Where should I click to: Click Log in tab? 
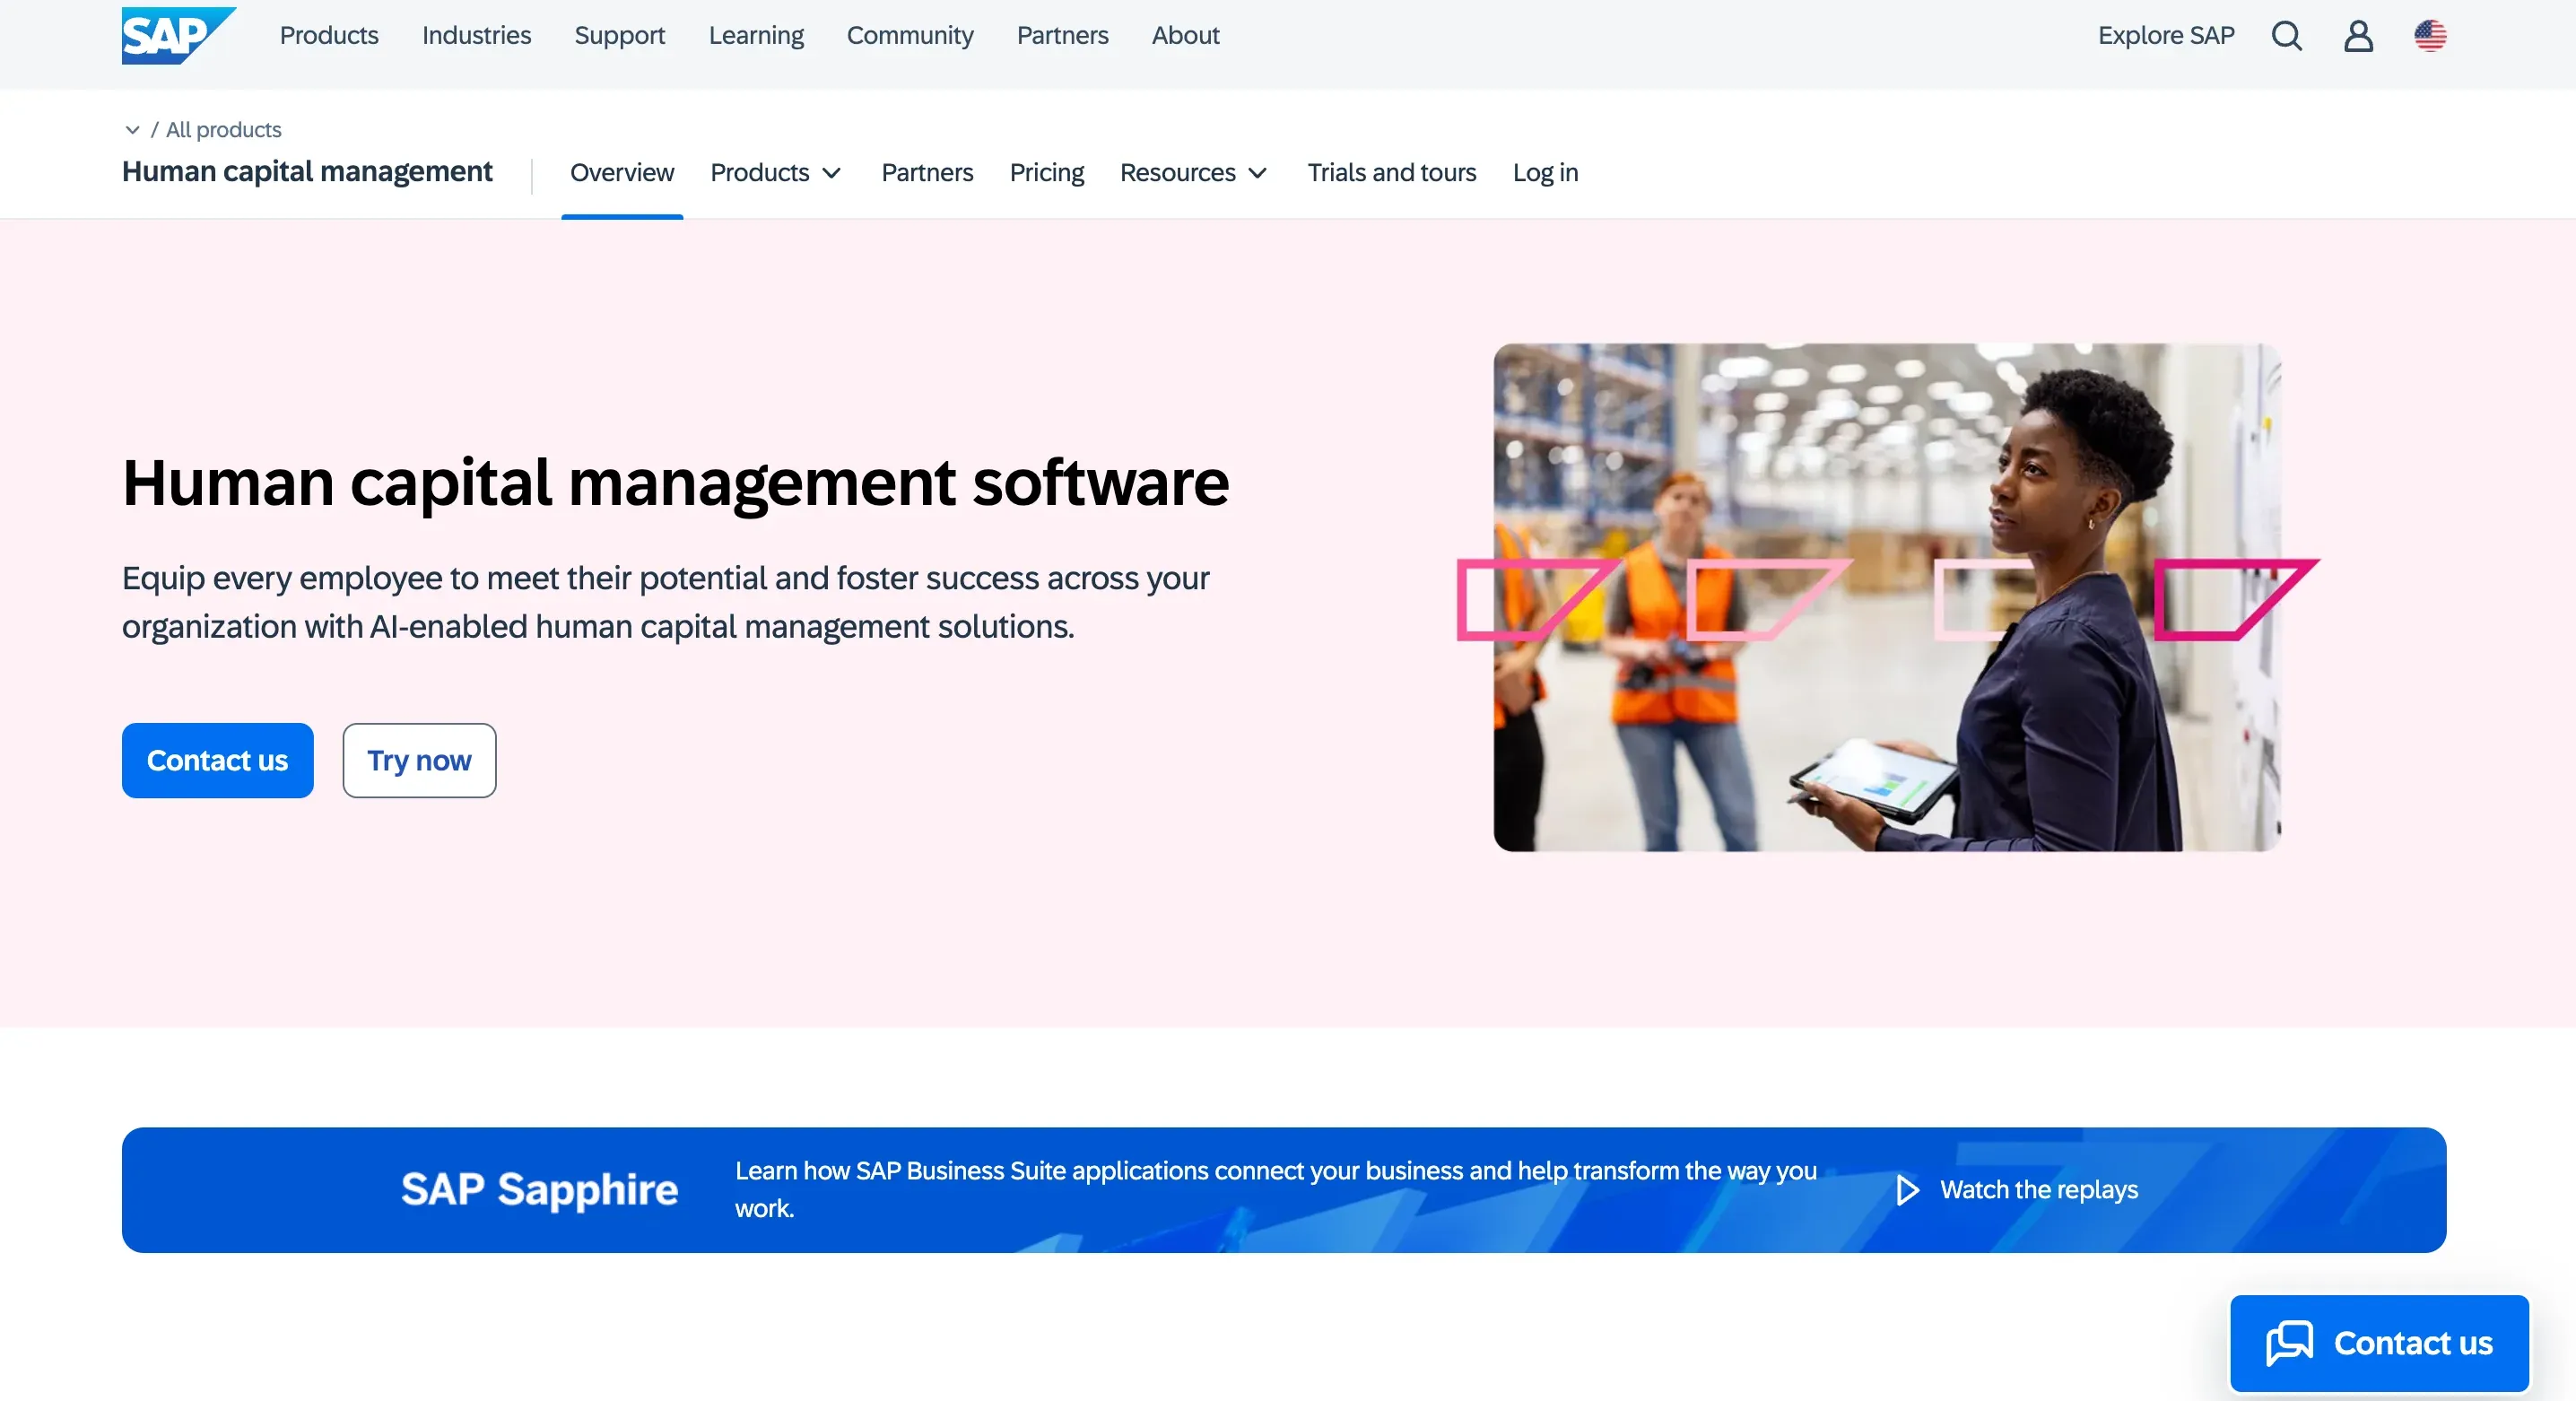pyautogui.click(x=1545, y=173)
